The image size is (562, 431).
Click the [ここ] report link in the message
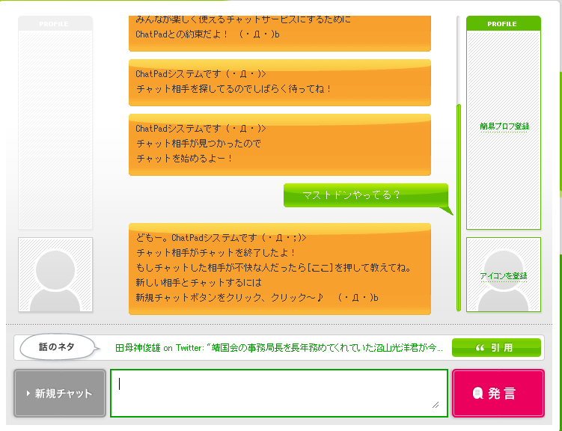(320, 268)
